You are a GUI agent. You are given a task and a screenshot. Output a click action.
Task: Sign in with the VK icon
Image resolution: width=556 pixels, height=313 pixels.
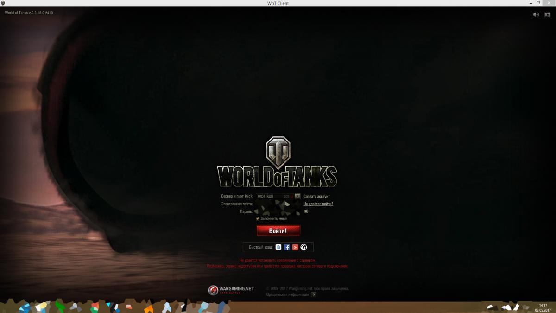(278, 247)
